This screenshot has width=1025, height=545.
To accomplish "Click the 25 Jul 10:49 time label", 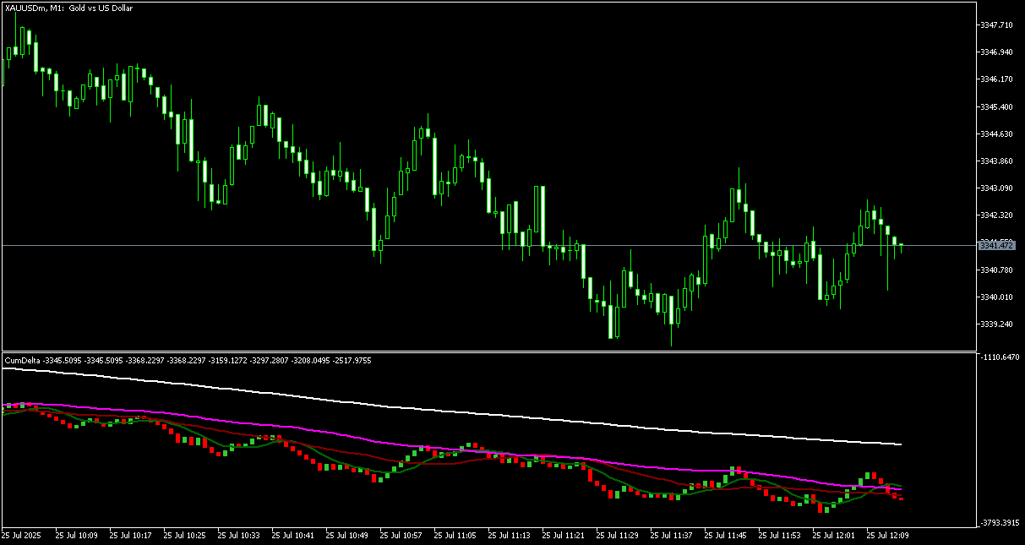I will click(x=347, y=536).
